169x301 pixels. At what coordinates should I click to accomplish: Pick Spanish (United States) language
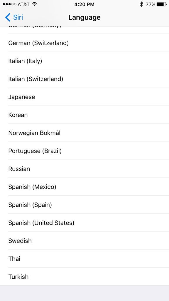tap(84, 223)
